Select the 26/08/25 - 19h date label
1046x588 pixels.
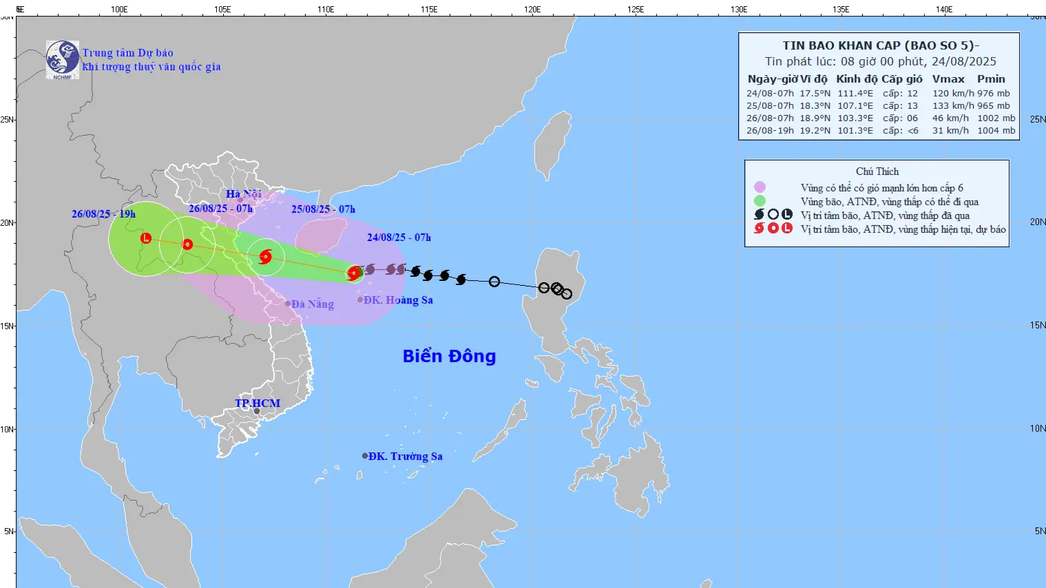coord(103,214)
